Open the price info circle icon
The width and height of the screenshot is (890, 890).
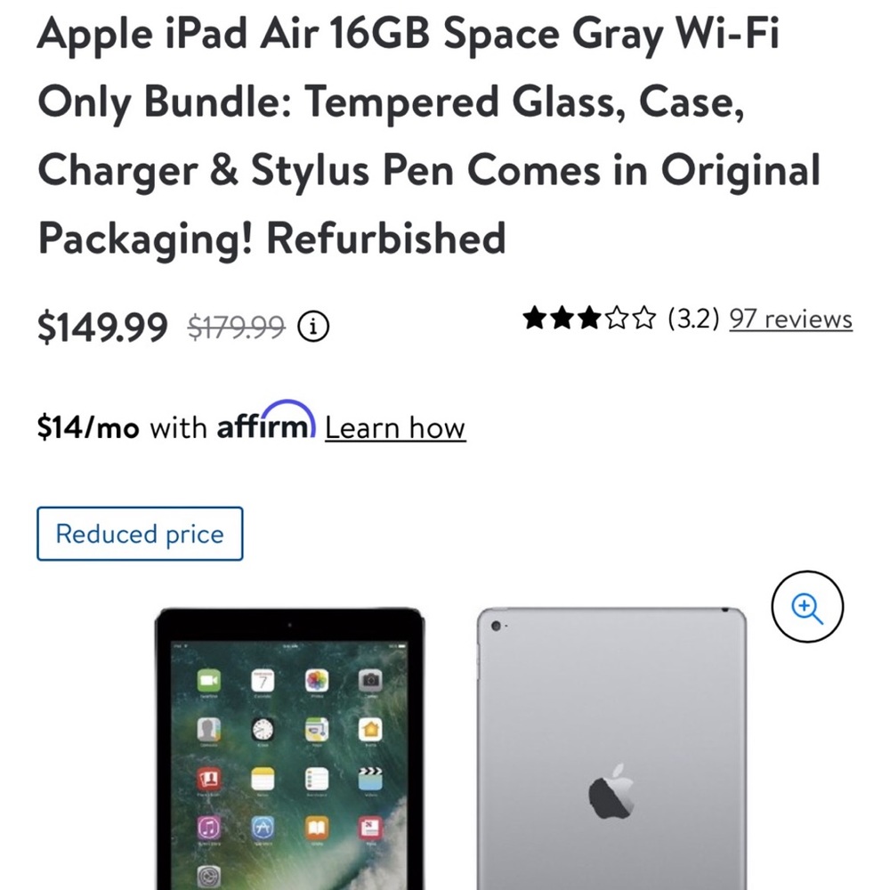coord(311,328)
